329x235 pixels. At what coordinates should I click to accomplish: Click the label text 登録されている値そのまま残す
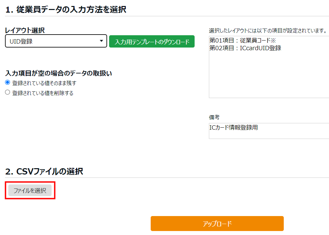coord(44,83)
